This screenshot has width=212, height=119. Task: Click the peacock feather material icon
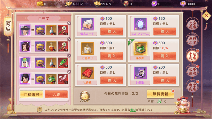pyautogui.click(x=63, y=63)
